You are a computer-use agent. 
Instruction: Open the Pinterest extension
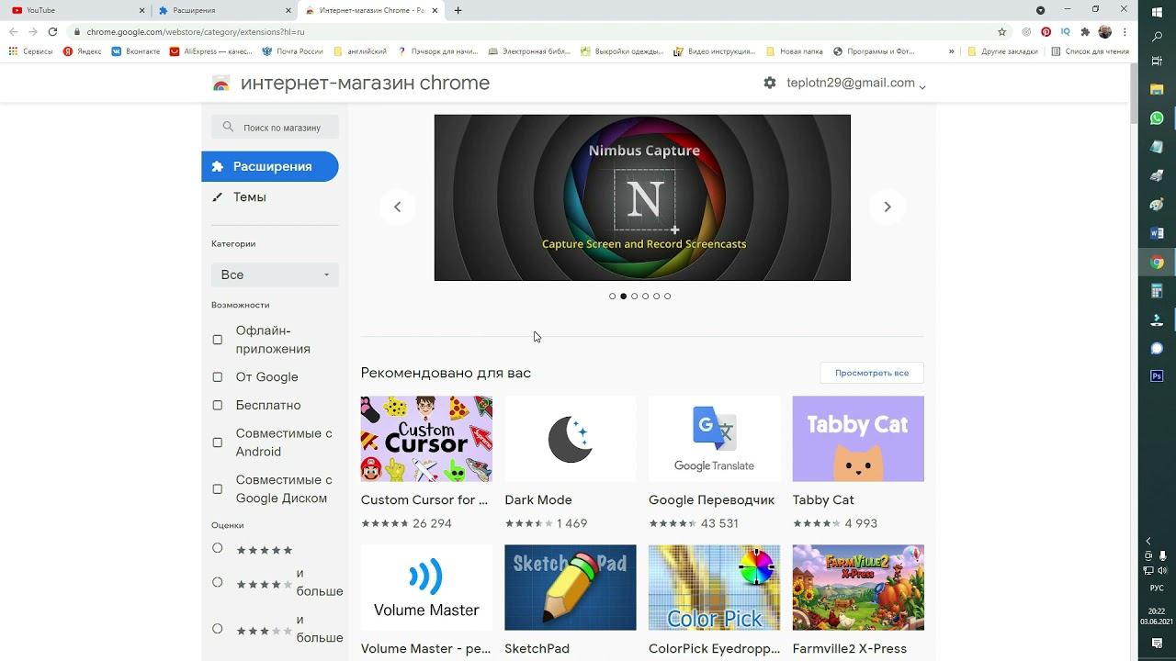(x=1046, y=31)
